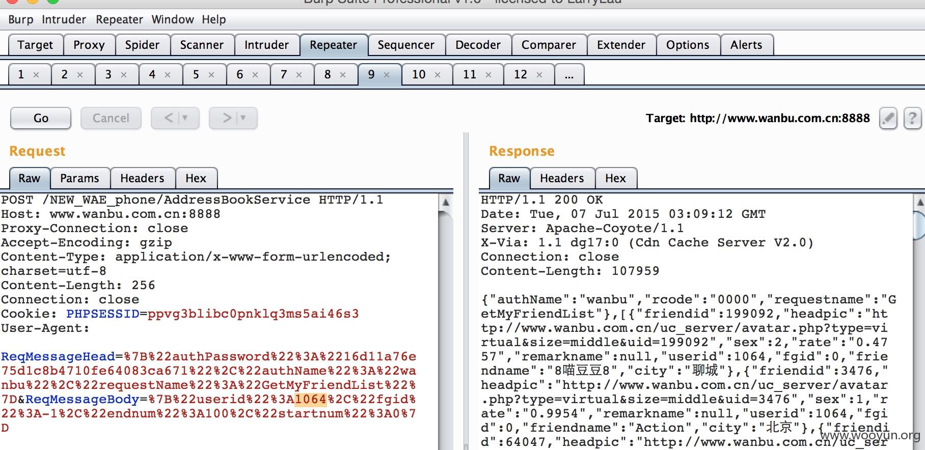The height and width of the screenshot is (450, 925).
Task: Switch to the Scanner tab
Action: (202, 45)
